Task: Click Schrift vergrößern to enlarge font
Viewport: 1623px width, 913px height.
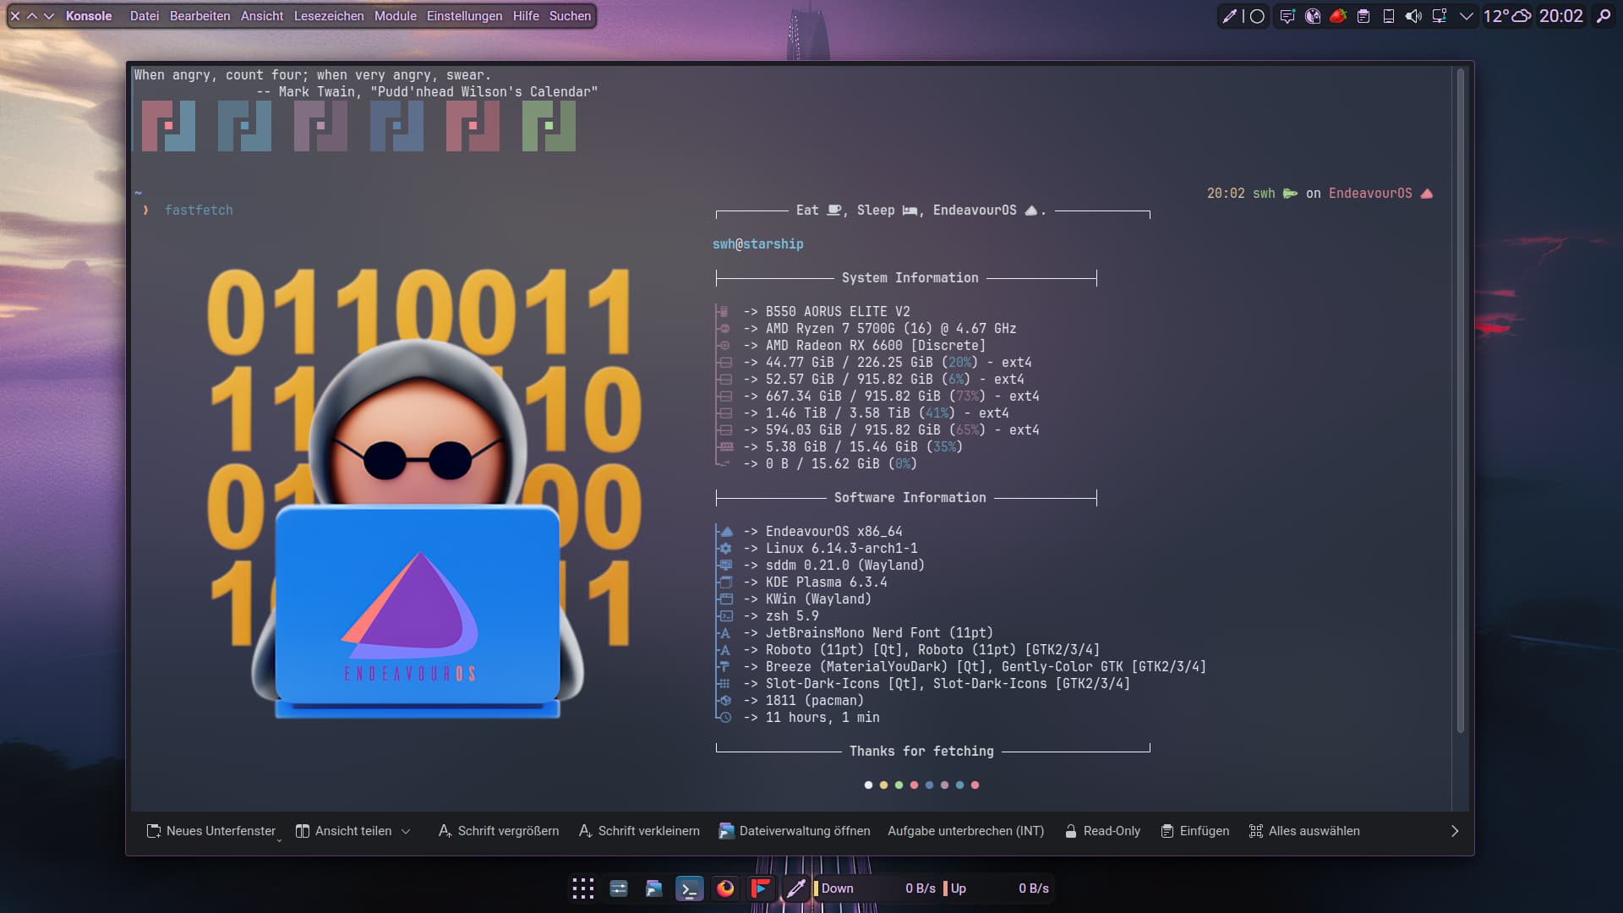Action: click(499, 831)
